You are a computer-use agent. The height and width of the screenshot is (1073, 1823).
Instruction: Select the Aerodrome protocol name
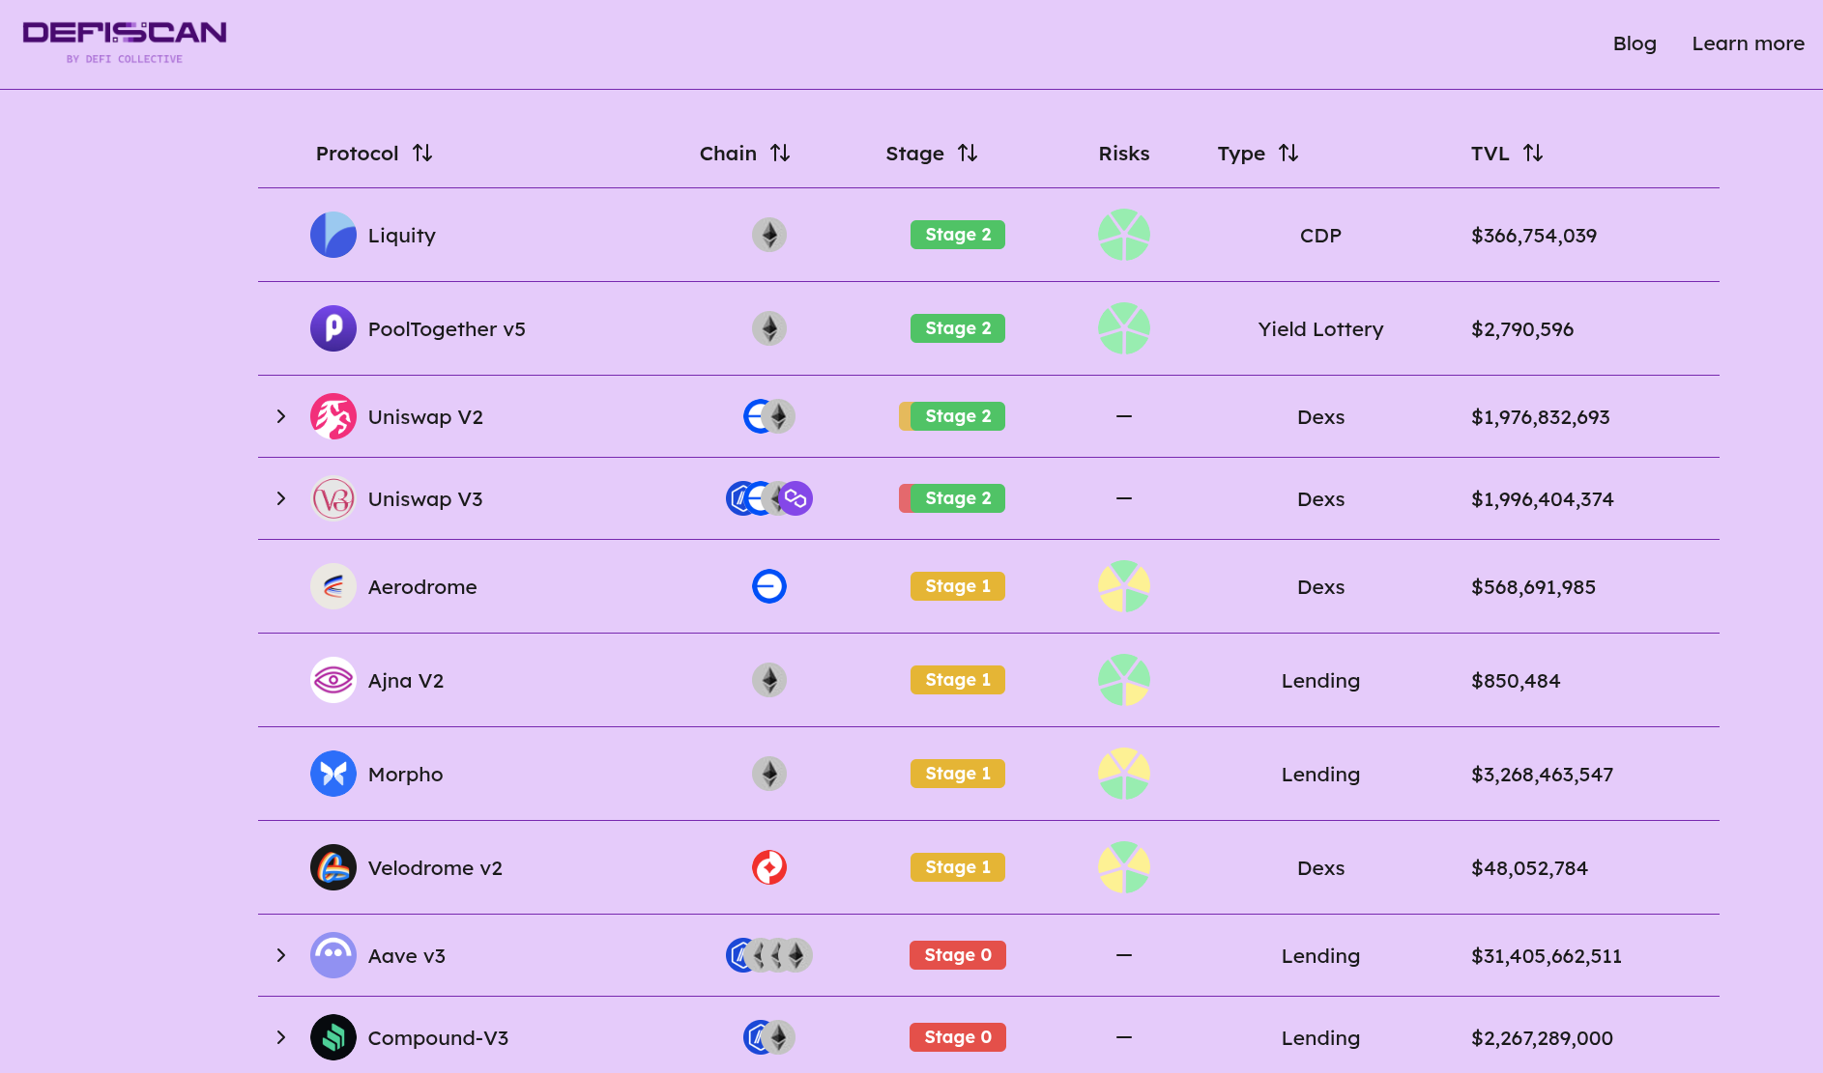click(x=422, y=587)
